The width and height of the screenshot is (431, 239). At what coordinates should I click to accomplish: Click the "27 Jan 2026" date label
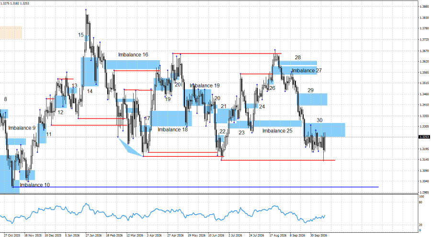click(x=94, y=236)
